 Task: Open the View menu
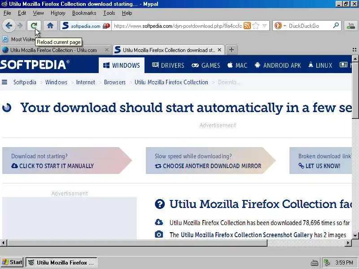coord(38,13)
